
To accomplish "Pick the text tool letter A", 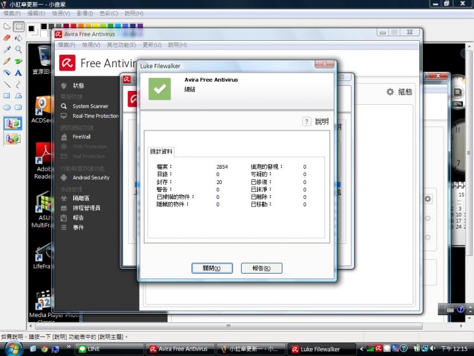I will pos(18,73).
